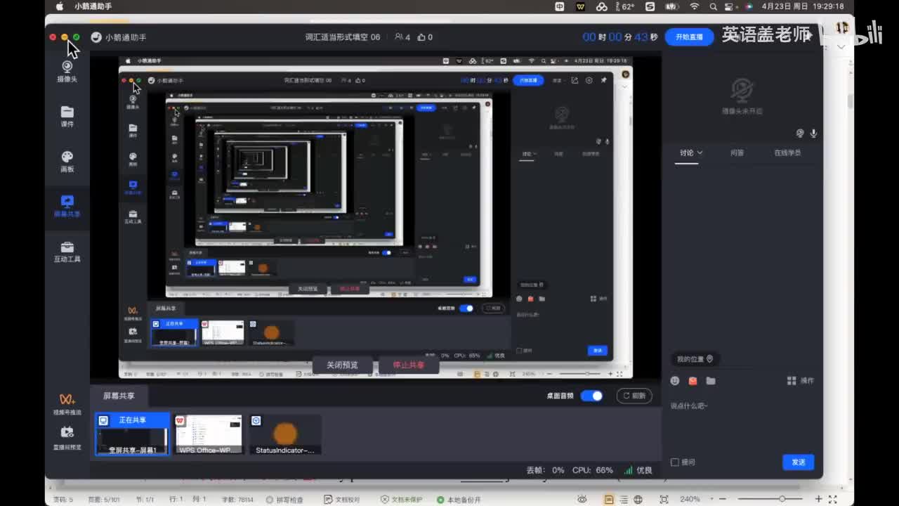Viewport: 899px width, 506px height.
Task: Click the 停止共享 stop sharing button
Action: pyautogui.click(x=409, y=365)
